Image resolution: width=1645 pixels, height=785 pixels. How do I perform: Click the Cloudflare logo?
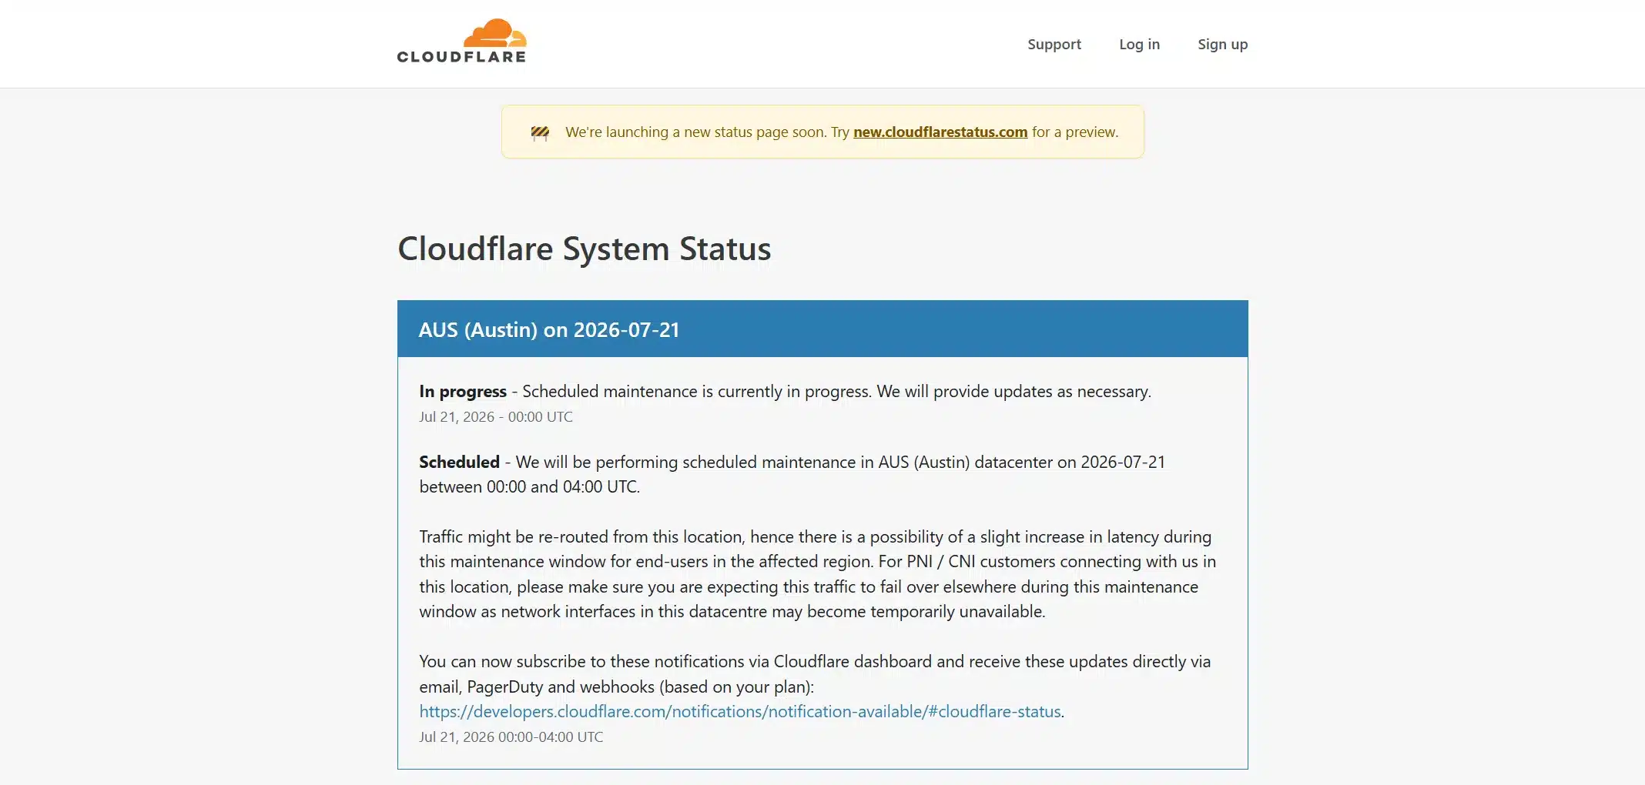[461, 42]
